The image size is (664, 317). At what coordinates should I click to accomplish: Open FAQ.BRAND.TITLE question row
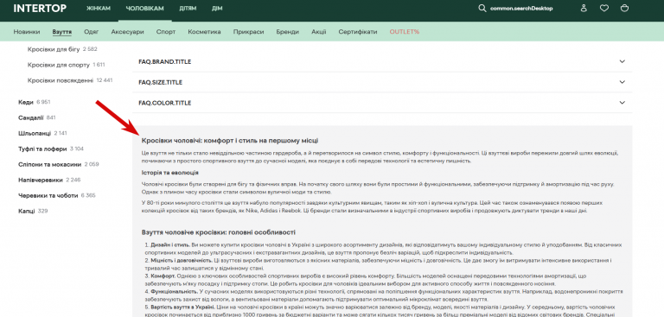coord(382,62)
